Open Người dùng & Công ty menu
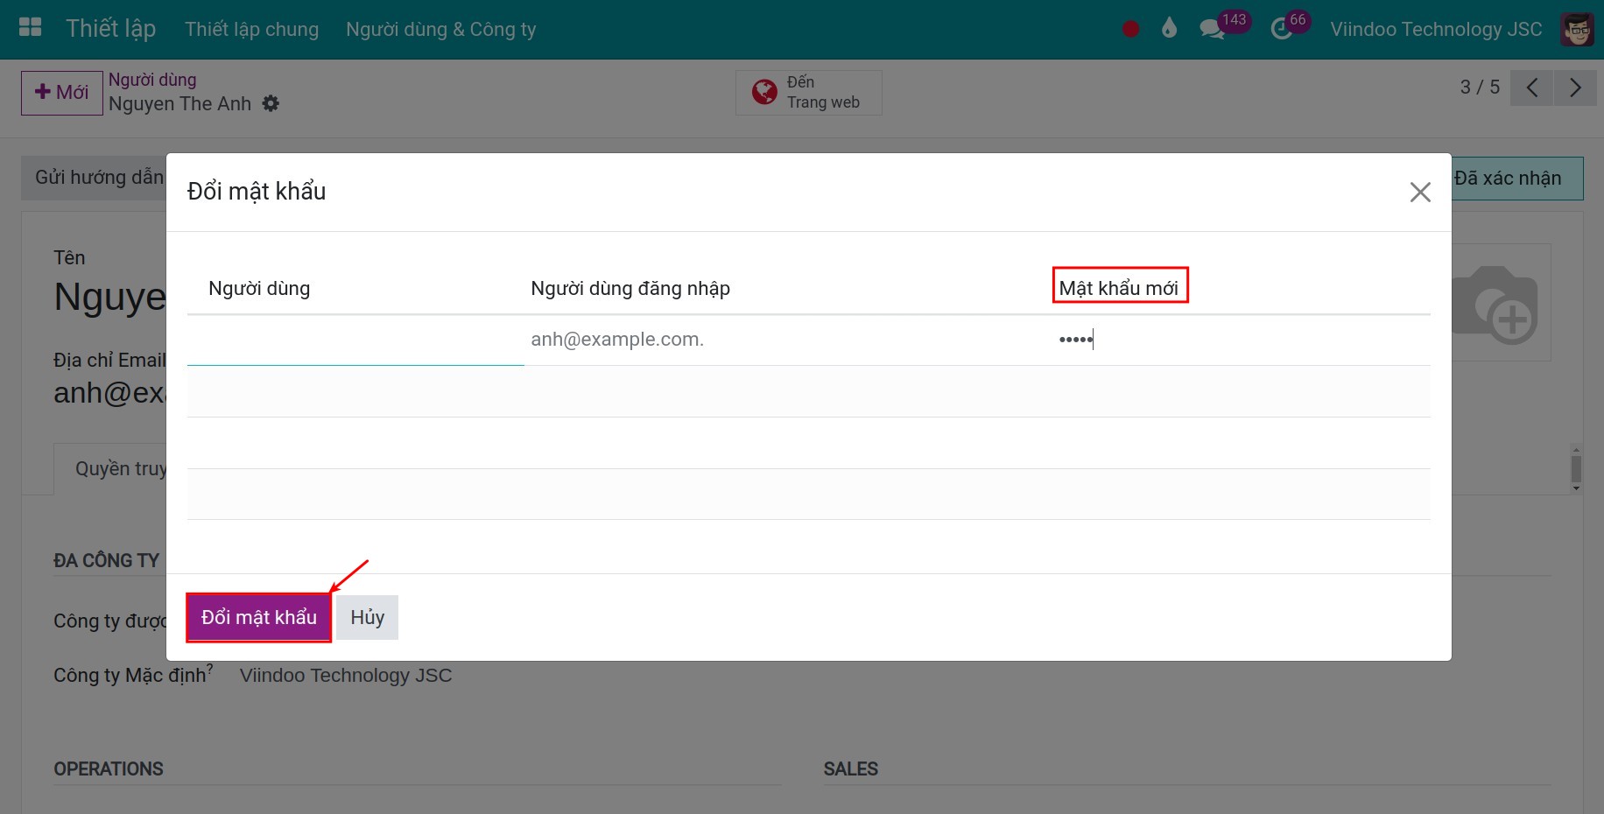The height and width of the screenshot is (814, 1604). coord(440,29)
